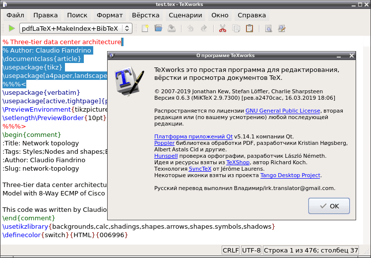The height and width of the screenshot is (258, 371).
Task: Click the TeXworks logo in About dialog
Action: [x=129, y=81]
